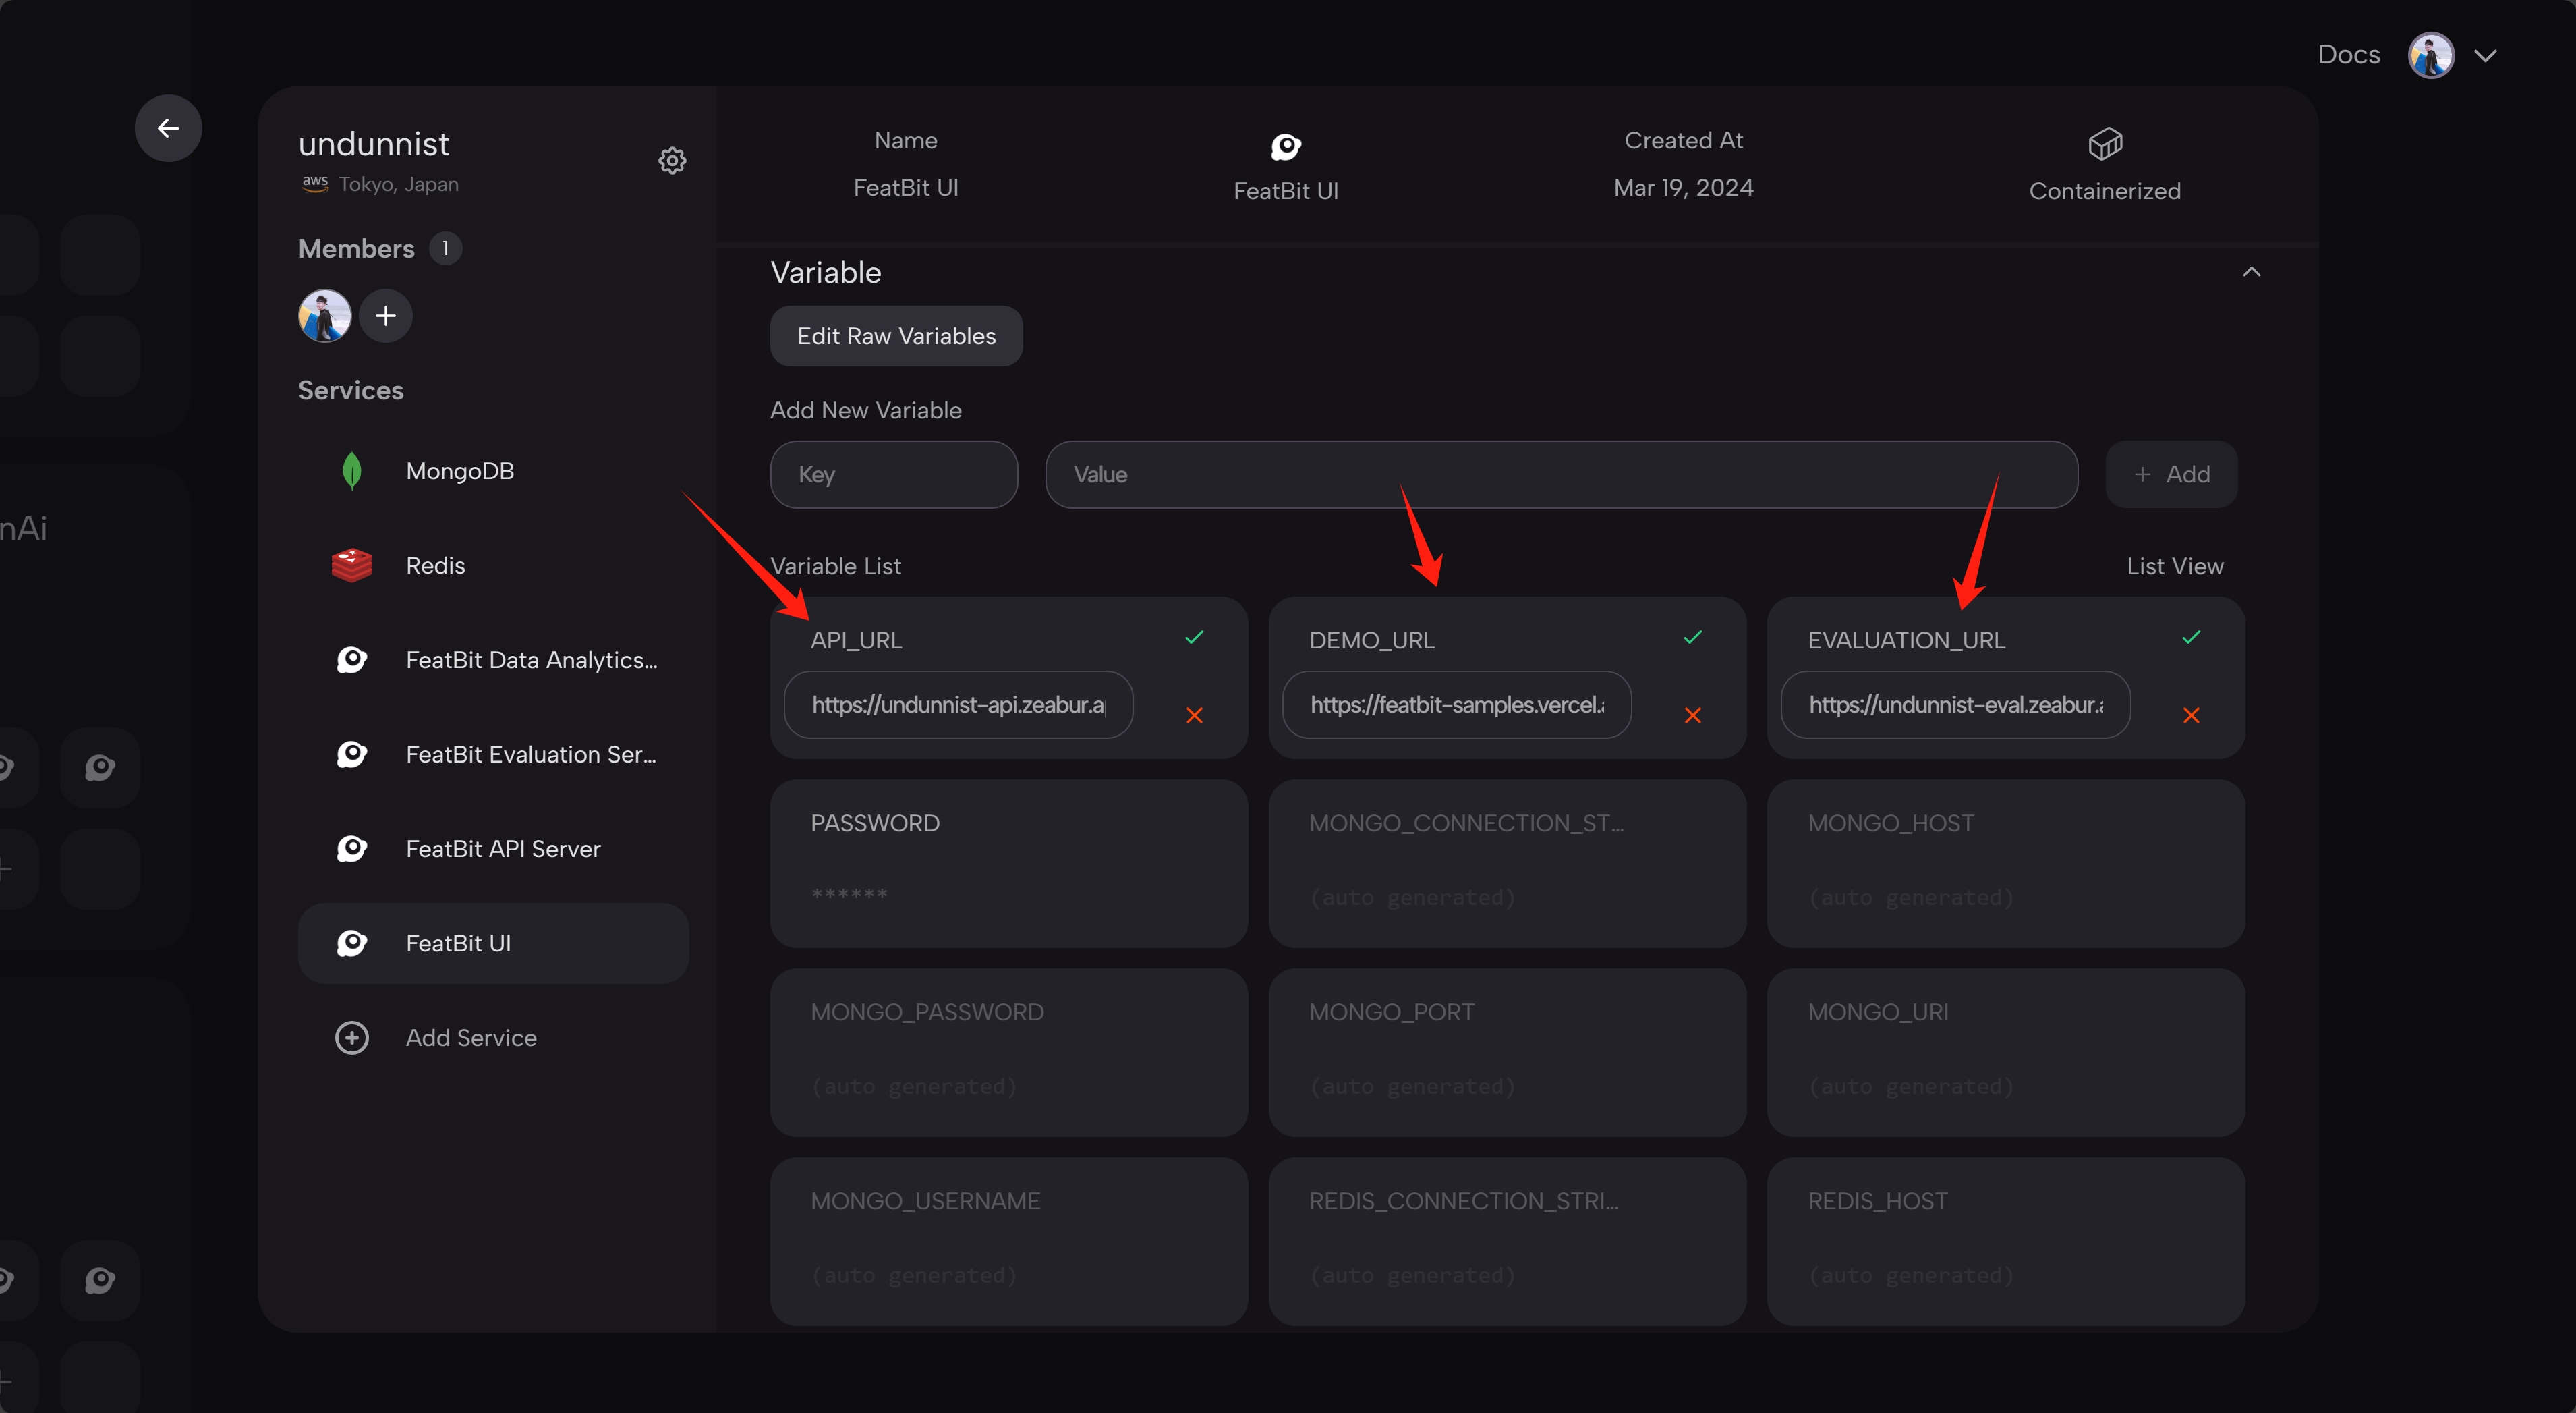Focus the Key input field
The width and height of the screenshot is (2576, 1413).
tap(894, 474)
